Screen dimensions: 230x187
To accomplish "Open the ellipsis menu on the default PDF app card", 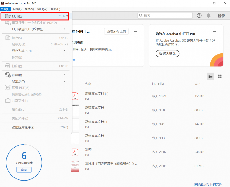I will pyautogui.click(x=214, y=32).
